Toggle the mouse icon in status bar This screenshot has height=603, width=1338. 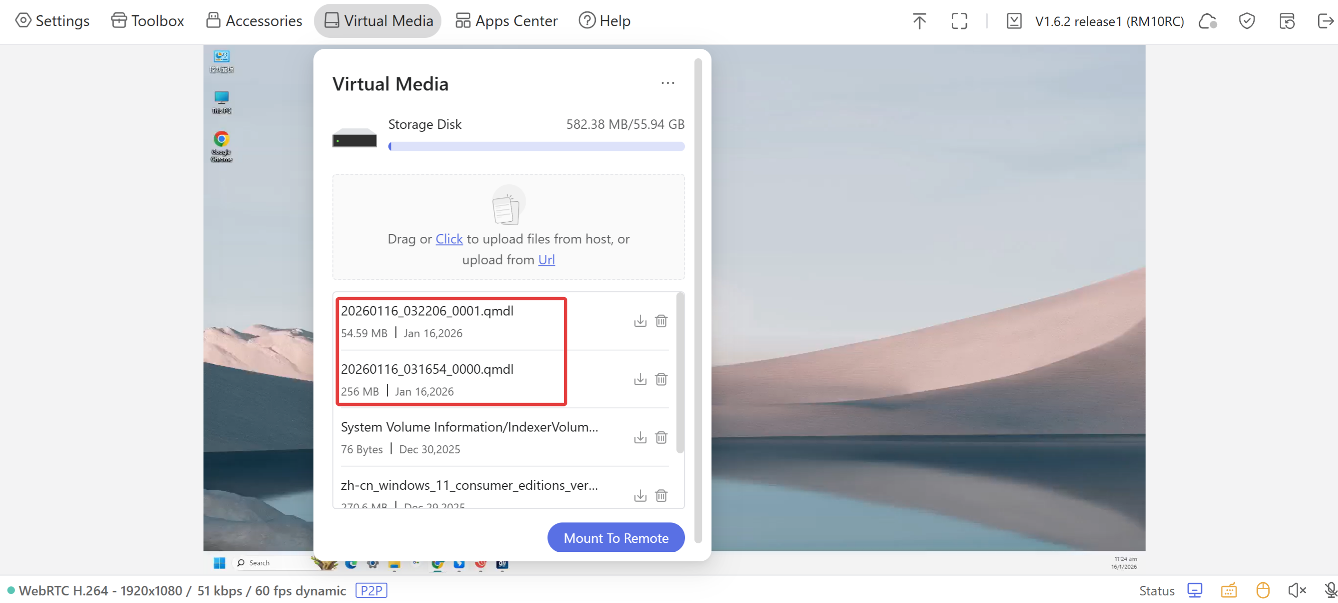tap(1263, 590)
